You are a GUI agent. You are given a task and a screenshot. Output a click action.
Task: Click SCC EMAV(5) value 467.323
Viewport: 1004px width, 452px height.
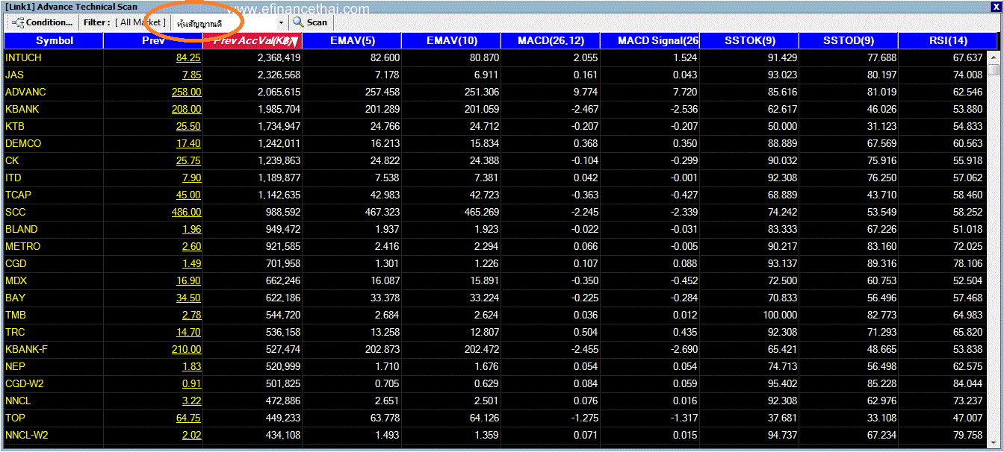click(x=381, y=212)
